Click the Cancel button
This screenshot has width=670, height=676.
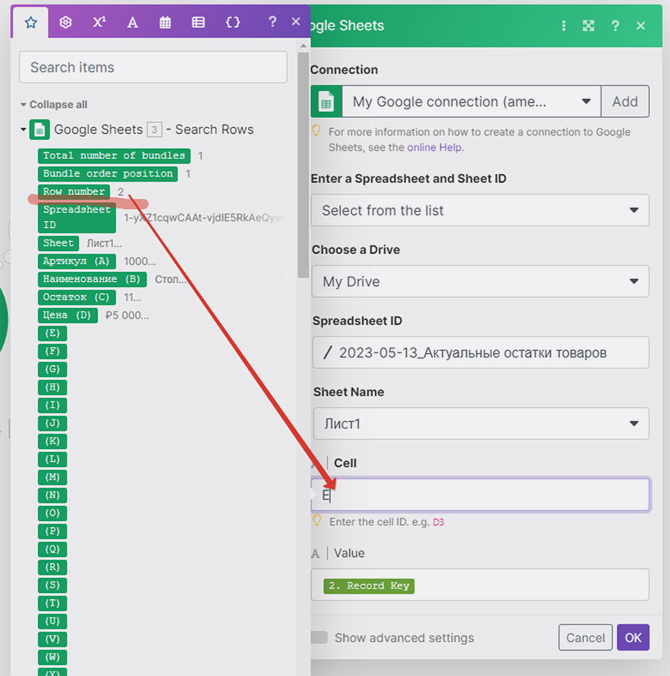click(x=586, y=637)
